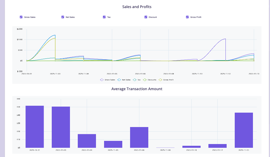Viewport: 270px width, 157px height.
Task: Untick the Gross Profit checkbox
Action: click(187, 17)
